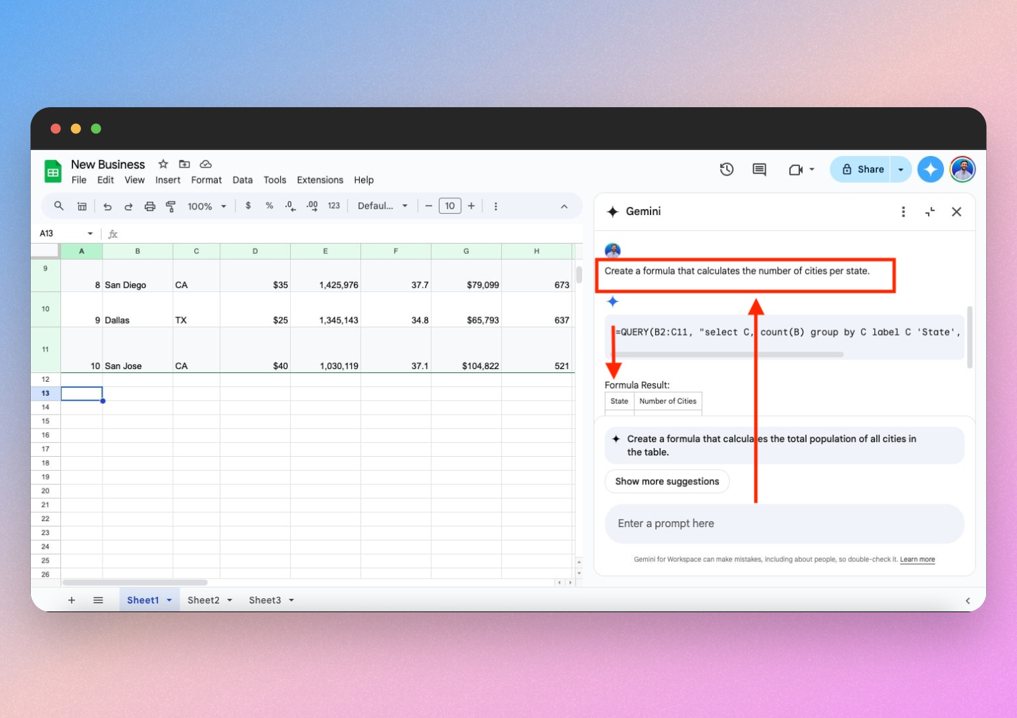Select cell containing San Diego
The image size is (1017, 718).
(x=137, y=276)
